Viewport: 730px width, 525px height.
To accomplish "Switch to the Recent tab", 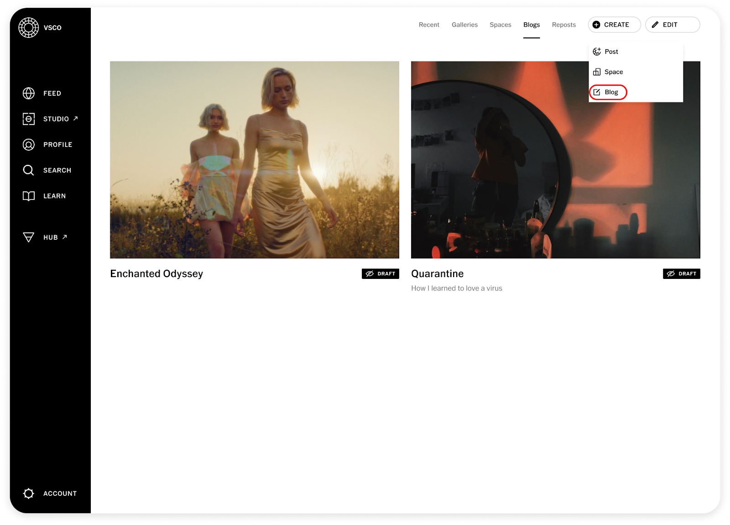I will coord(429,25).
